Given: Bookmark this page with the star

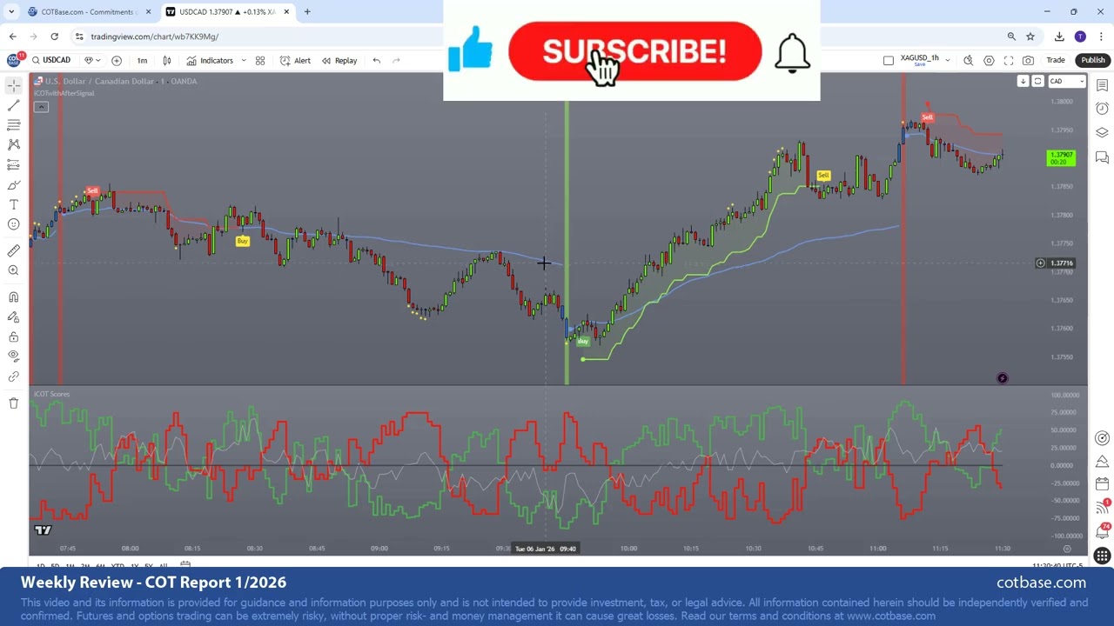Looking at the screenshot, I should [x=1030, y=37].
